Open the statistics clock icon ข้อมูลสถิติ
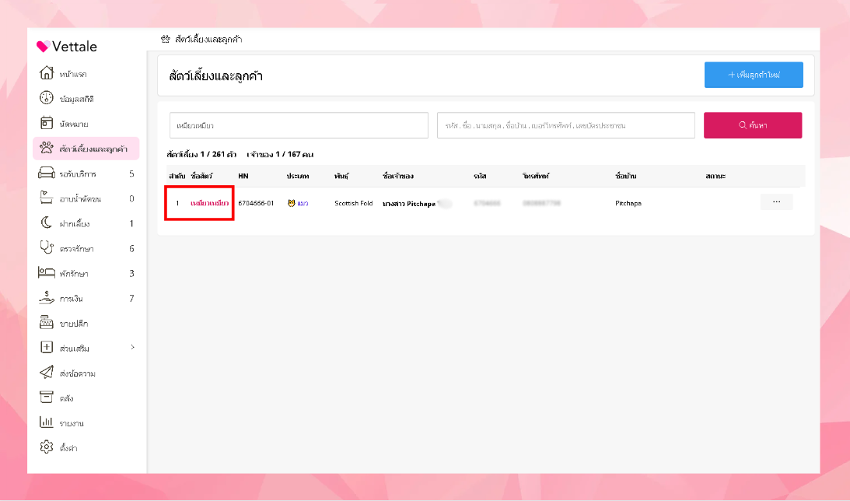This screenshot has height=501, width=850. coord(47,97)
